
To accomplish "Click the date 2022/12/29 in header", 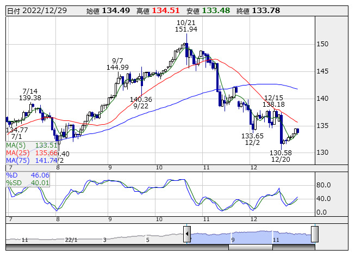I will point(45,11).
